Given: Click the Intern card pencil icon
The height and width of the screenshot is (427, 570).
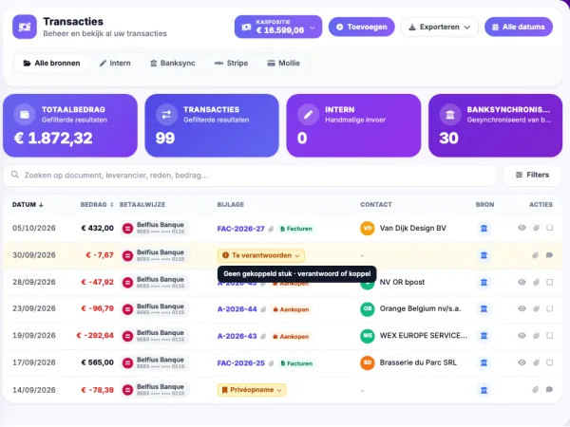Looking at the screenshot, I should pyautogui.click(x=308, y=115).
